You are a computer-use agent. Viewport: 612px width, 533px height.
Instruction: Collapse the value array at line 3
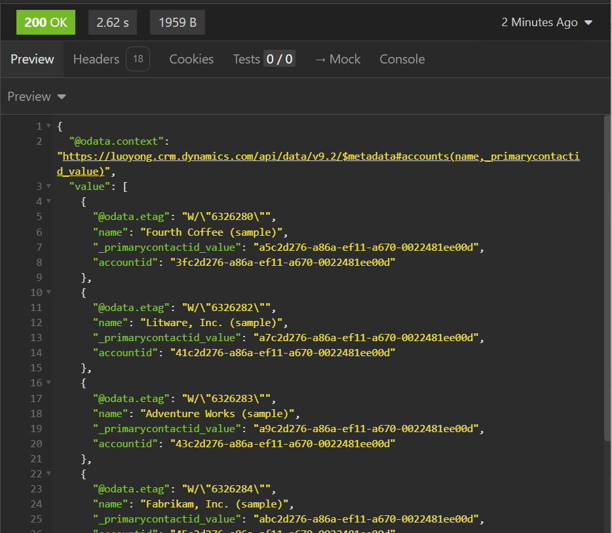(x=48, y=186)
